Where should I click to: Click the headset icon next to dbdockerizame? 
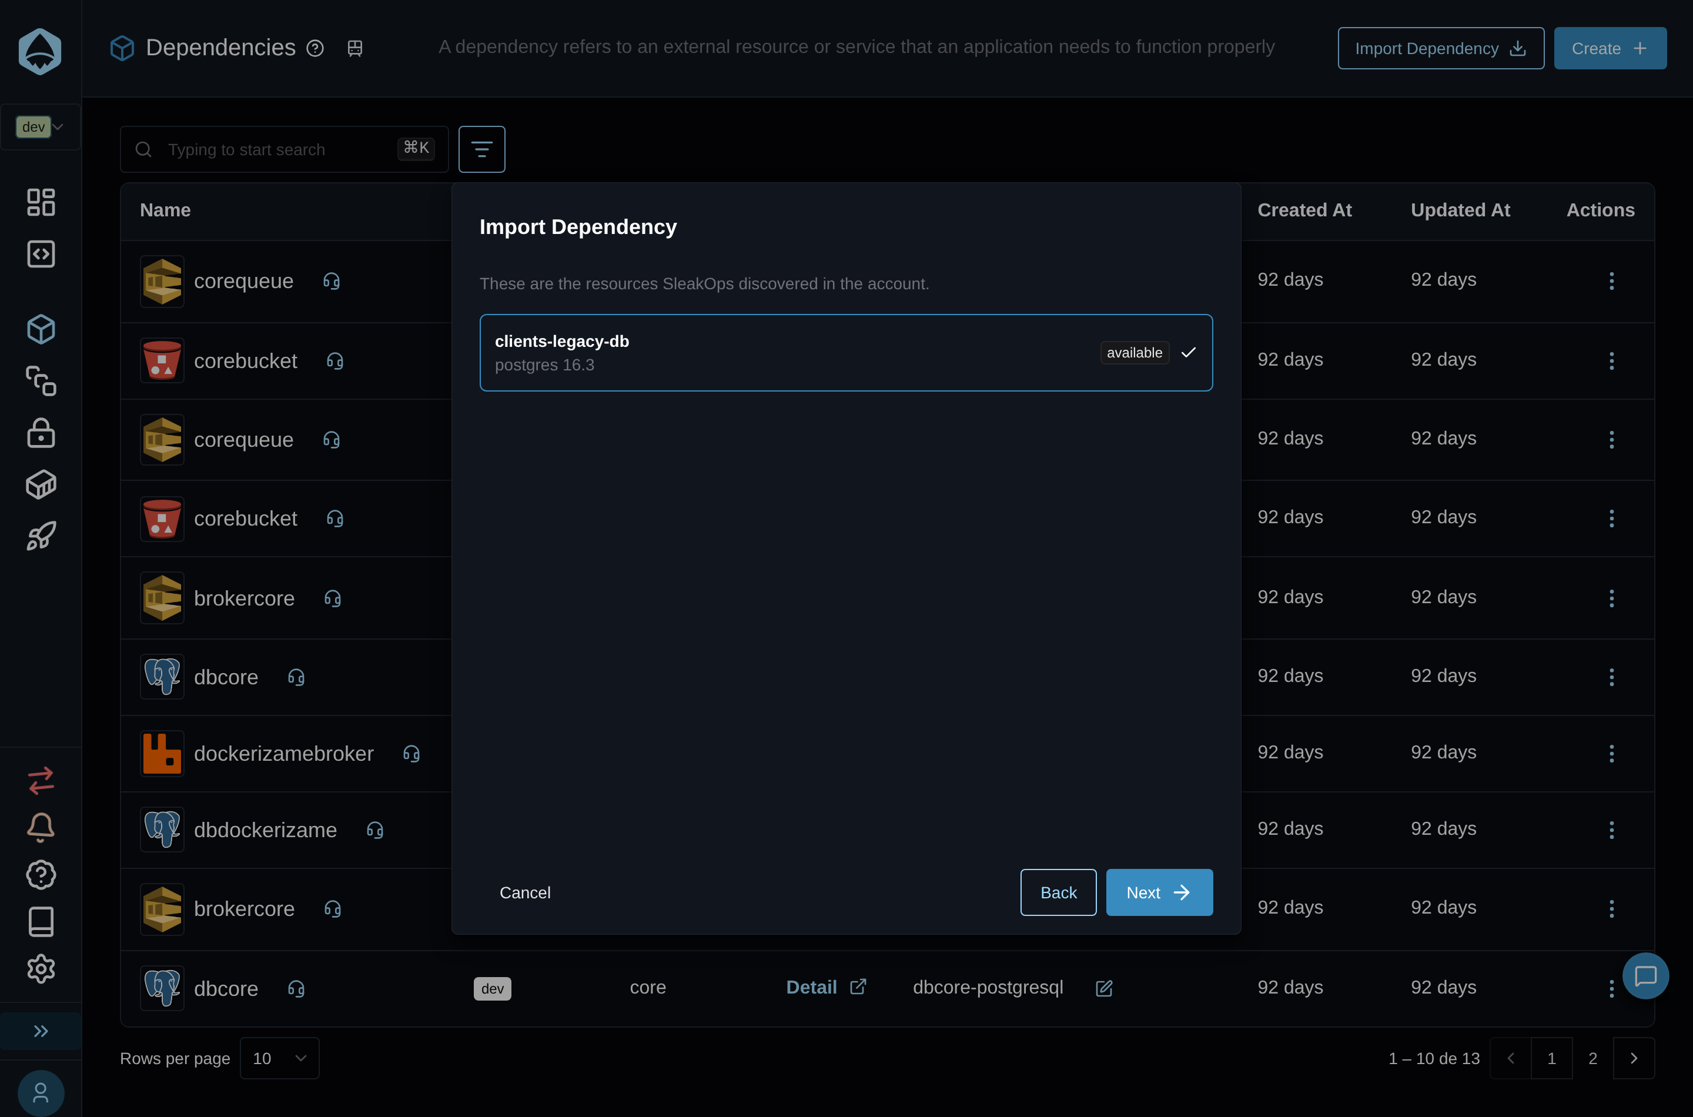click(x=374, y=831)
